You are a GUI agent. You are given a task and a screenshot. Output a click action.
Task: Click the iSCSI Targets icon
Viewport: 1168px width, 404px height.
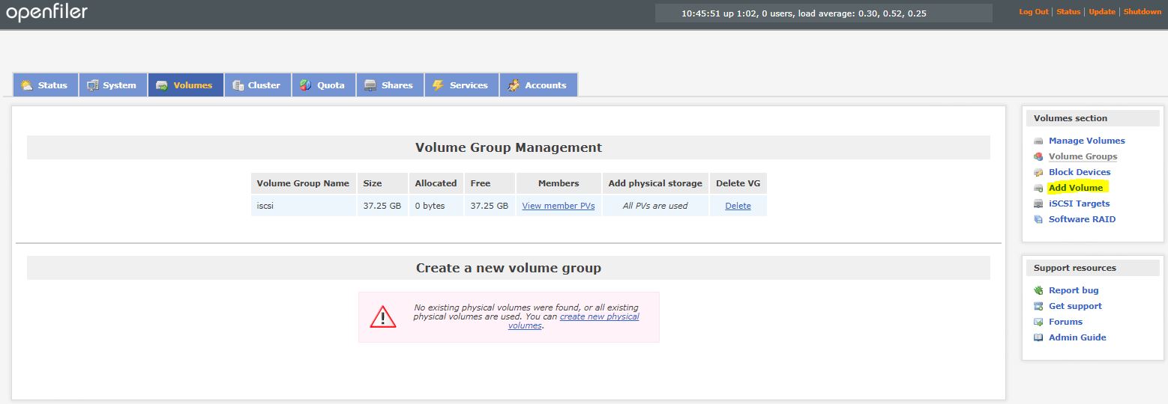pyautogui.click(x=1038, y=204)
